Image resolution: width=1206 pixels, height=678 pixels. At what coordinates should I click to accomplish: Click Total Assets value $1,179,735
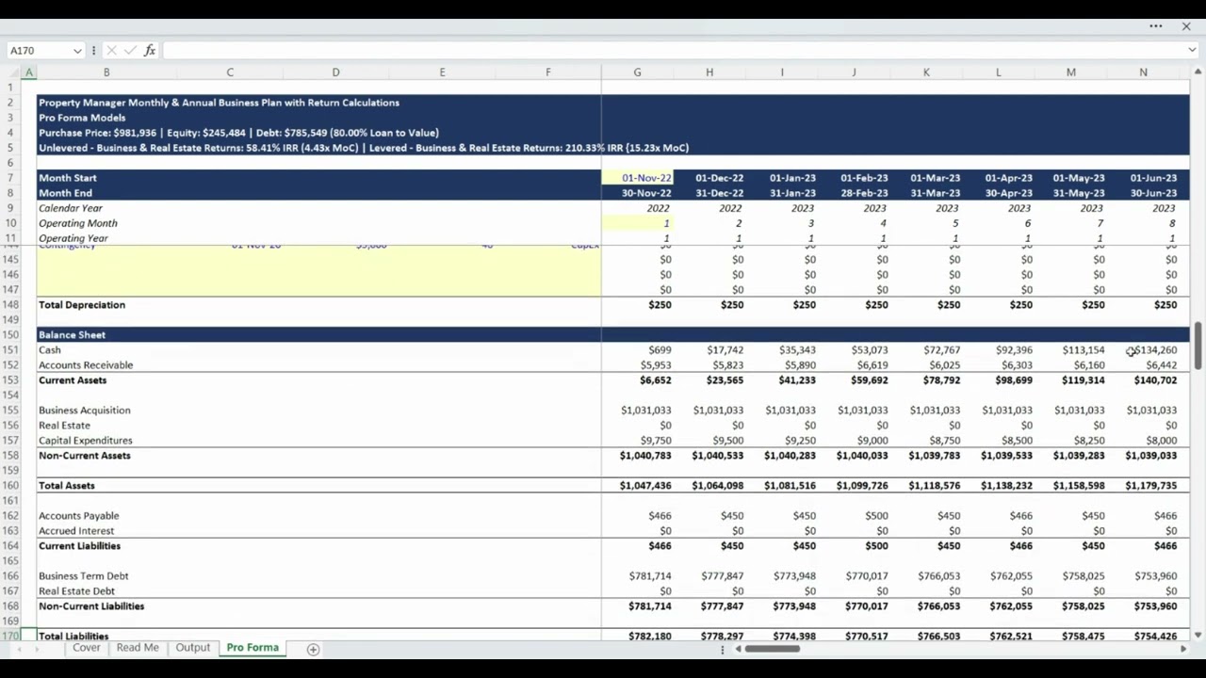[x=1151, y=486]
